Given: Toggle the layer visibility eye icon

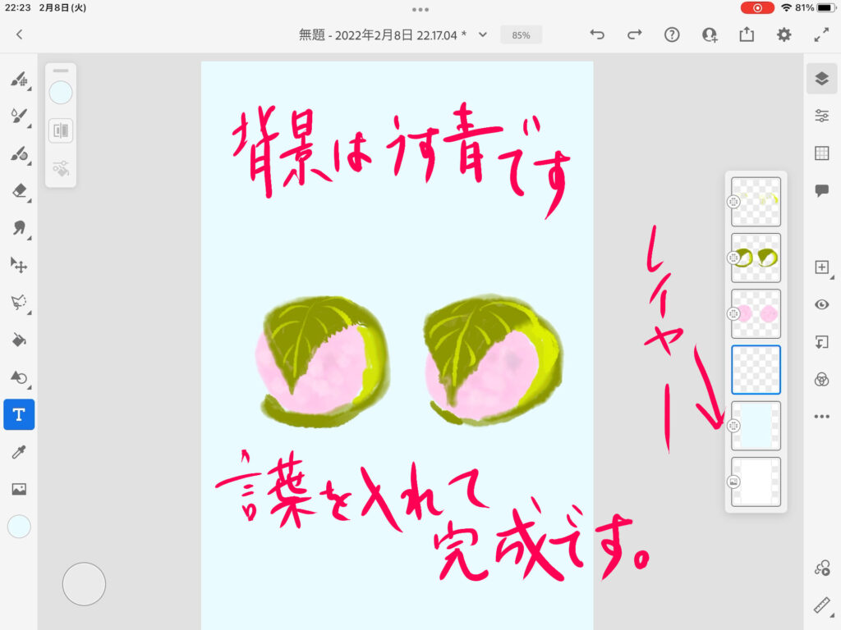Looking at the screenshot, I should [821, 304].
